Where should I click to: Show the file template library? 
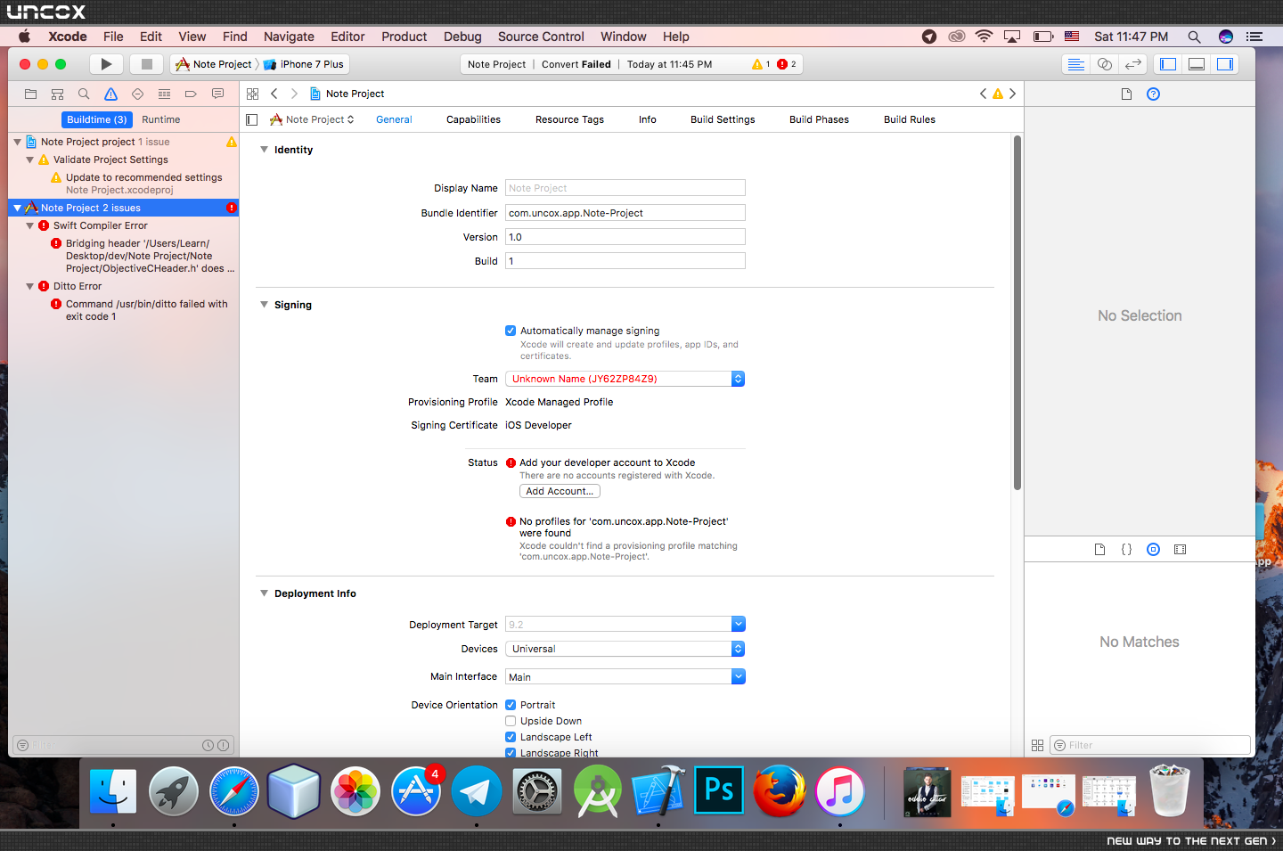(x=1099, y=550)
